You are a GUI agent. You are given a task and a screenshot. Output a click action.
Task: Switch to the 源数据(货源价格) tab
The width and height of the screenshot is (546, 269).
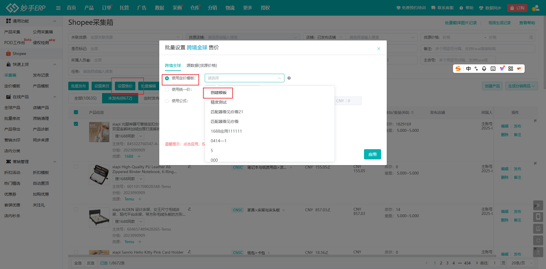[x=202, y=65]
